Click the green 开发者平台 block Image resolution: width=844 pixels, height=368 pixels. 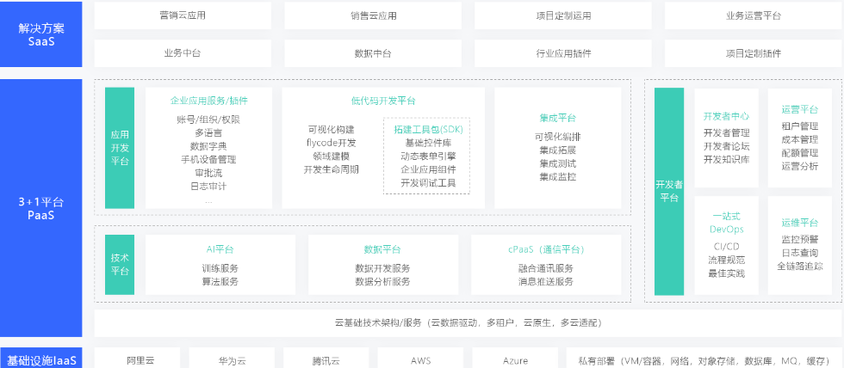pos(668,190)
